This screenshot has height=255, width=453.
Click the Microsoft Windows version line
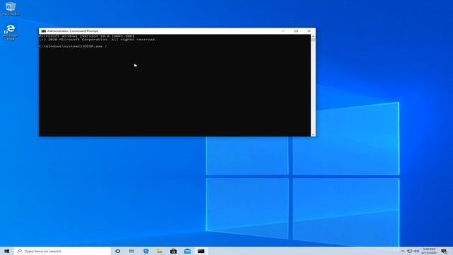pos(86,36)
